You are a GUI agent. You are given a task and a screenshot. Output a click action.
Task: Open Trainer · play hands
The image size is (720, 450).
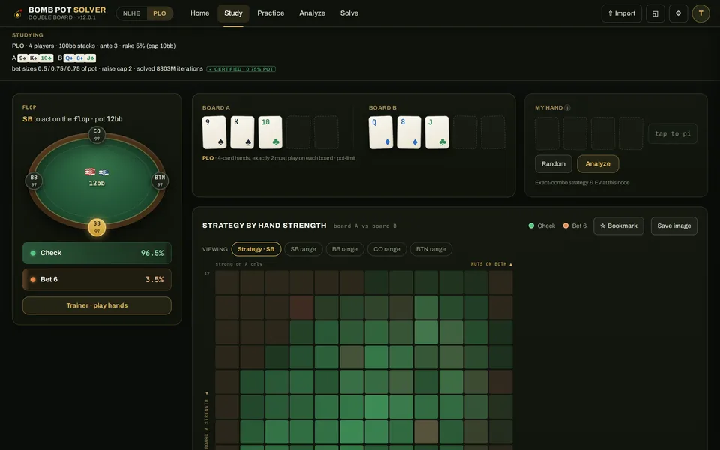click(97, 305)
